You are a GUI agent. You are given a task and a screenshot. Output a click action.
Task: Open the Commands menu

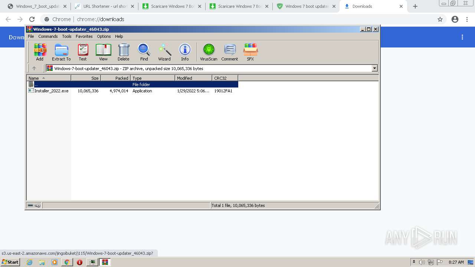[x=48, y=36]
